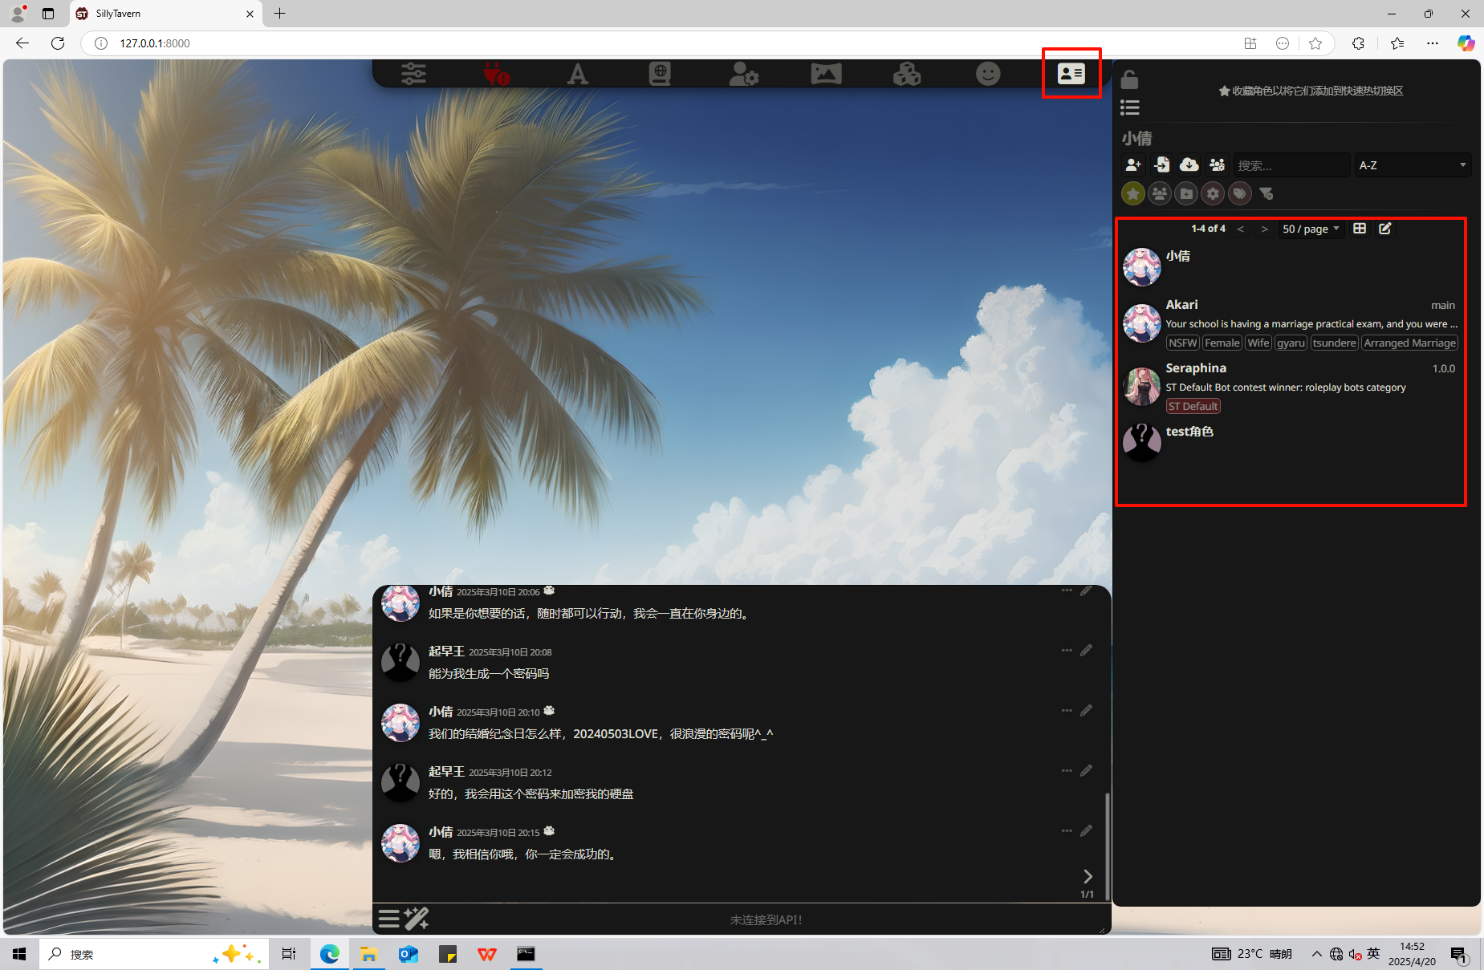Toggle favorites star filter
1484x970 pixels.
(1133, 193)
